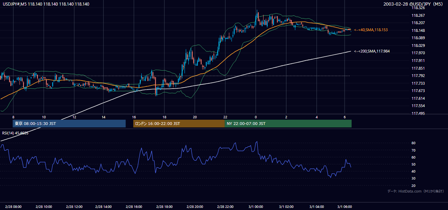Viewport: 448px width, 210px height.
Task: Click RSI axis level 80
Action: (414, 143)
